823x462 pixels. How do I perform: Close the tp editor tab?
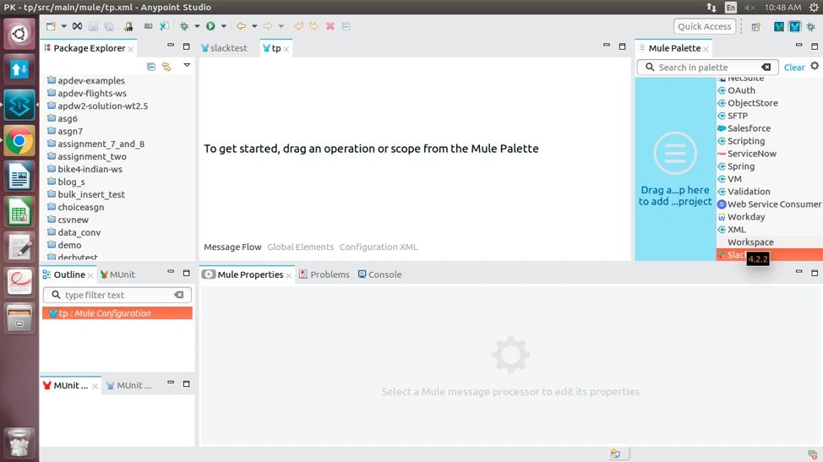pyautogui.click(x=286, y=49)
